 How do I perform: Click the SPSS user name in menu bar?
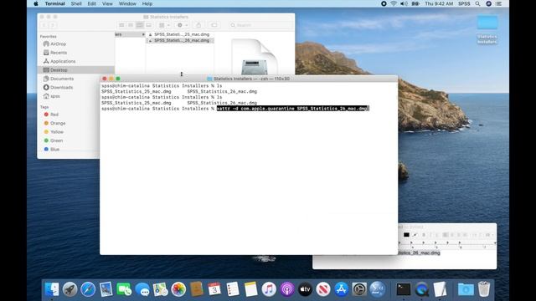(x=464, y=3)
